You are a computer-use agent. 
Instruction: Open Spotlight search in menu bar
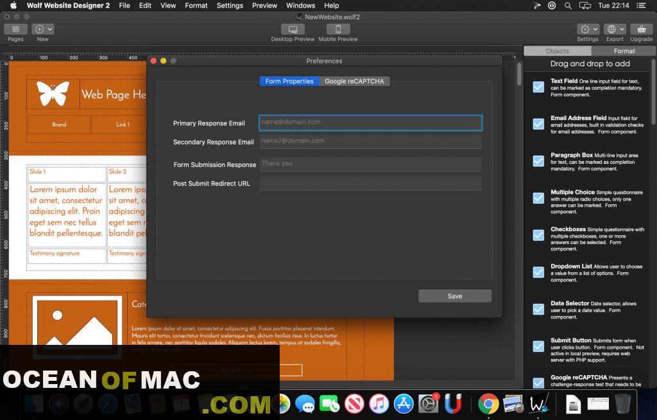click(x=568, y=5)
